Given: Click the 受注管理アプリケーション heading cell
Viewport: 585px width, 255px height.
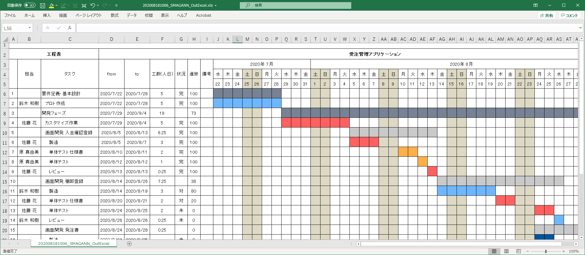Looking at the screenshot, I should click(375, 54).
